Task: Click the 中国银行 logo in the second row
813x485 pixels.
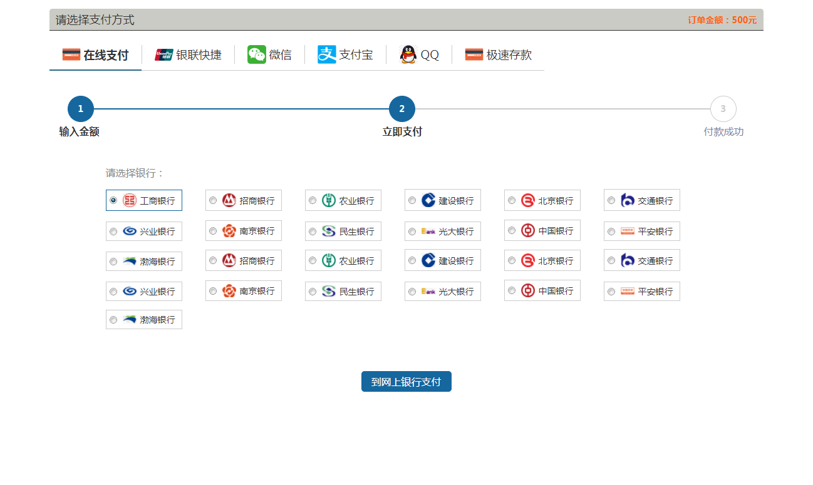Action: (x=528, y=230)
